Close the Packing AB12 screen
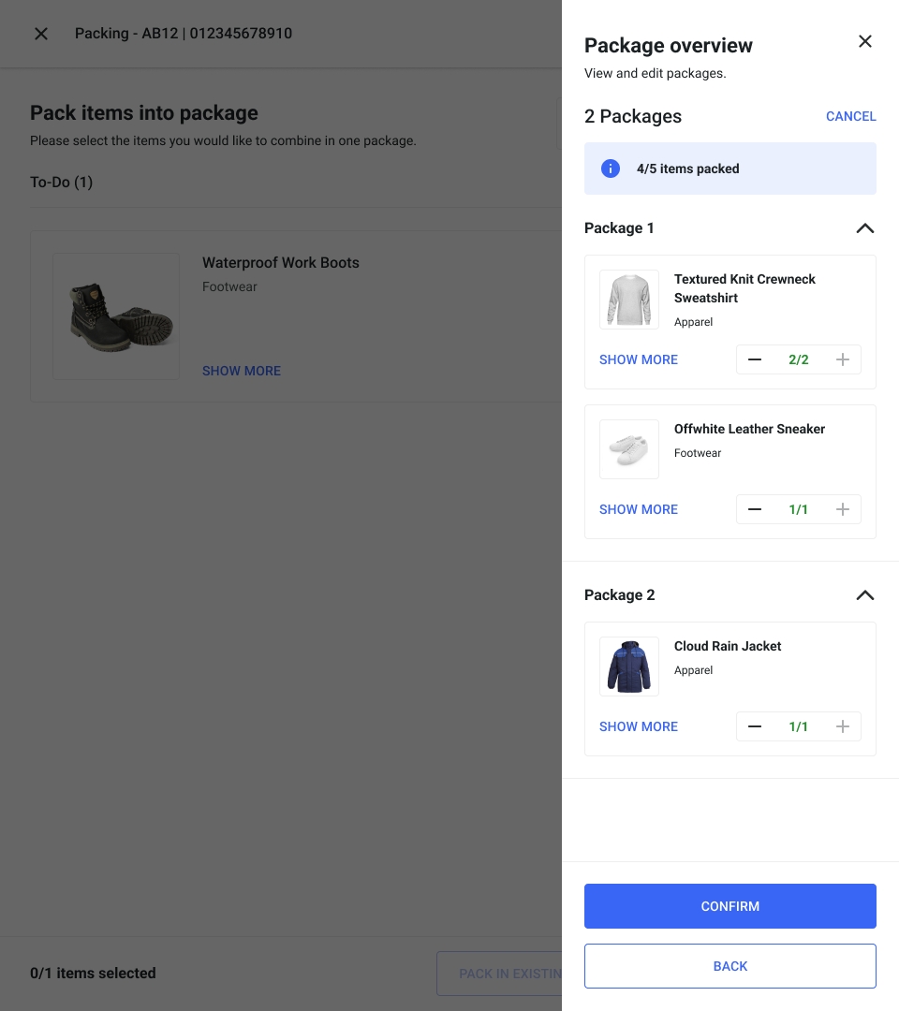The image size is (899, 1011). tap(41, 34)
